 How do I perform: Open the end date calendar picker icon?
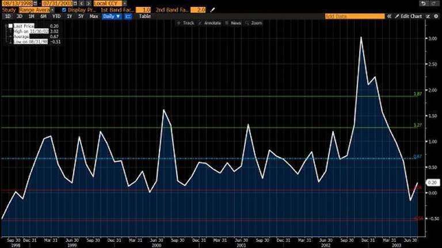pyautogui.click(x=75, y=3)
